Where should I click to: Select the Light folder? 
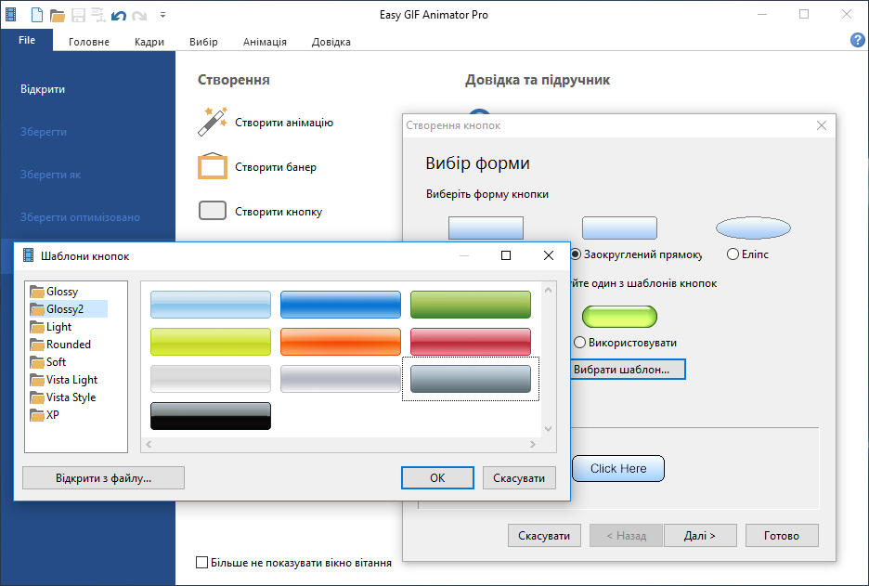coord(51,327)
